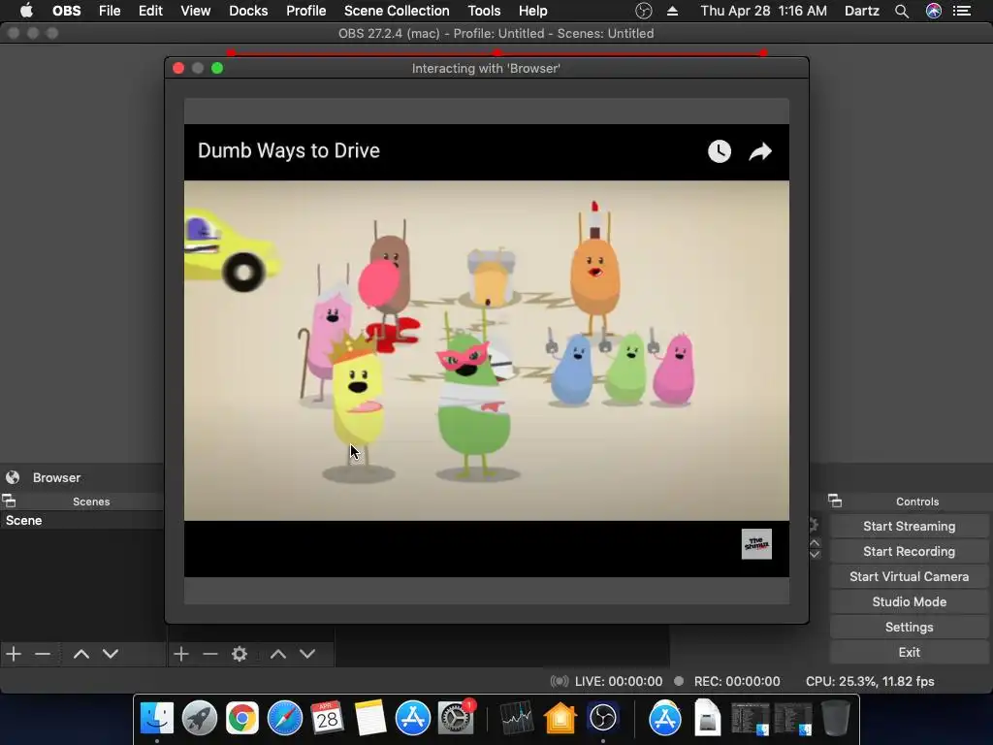Image resolution: width=993 pixels, height=745 pixels.
Task: Click the REC: 00:00:00 status text
Action: (737, 682)
